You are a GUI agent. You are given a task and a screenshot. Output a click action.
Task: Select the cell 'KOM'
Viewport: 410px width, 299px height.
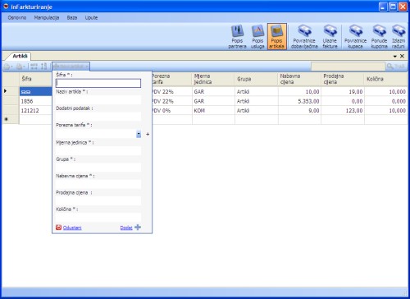click(x=213, y=111)
